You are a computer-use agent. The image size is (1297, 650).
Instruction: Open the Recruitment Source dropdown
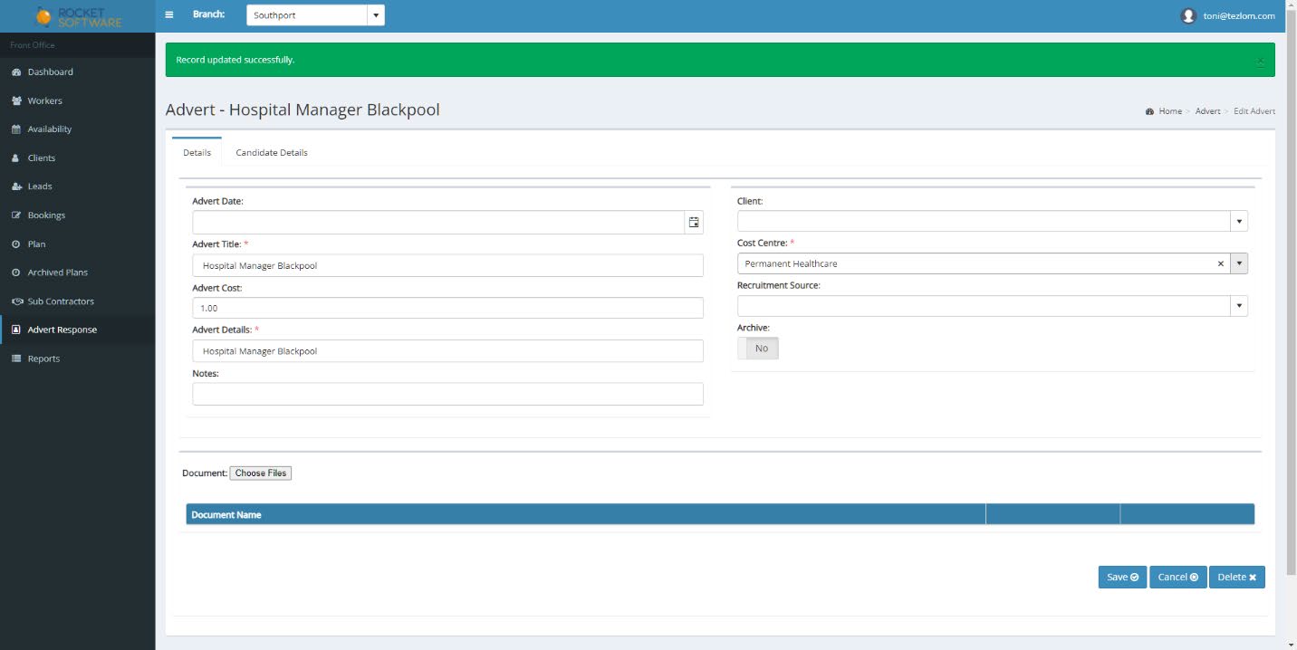point(1238,306)
